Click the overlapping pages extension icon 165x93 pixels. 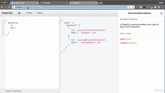(155, 7)
